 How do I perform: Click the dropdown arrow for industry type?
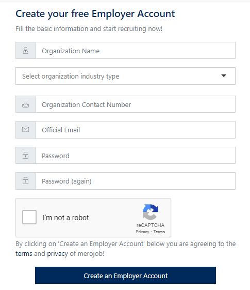point(224,75)
